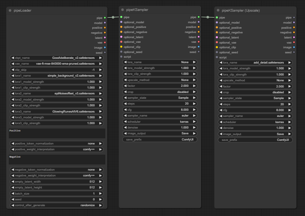Open the vae_name selector in pipeLoader
305x216 pixels.
(x=56, y=64)
